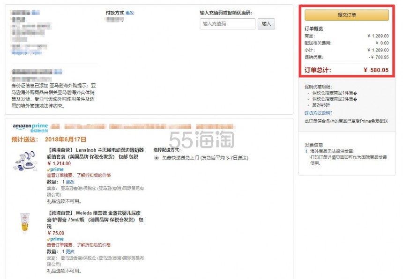403x279 pixels.
Task: Click the 提交订单 submit order button
Action: [346, 15]
